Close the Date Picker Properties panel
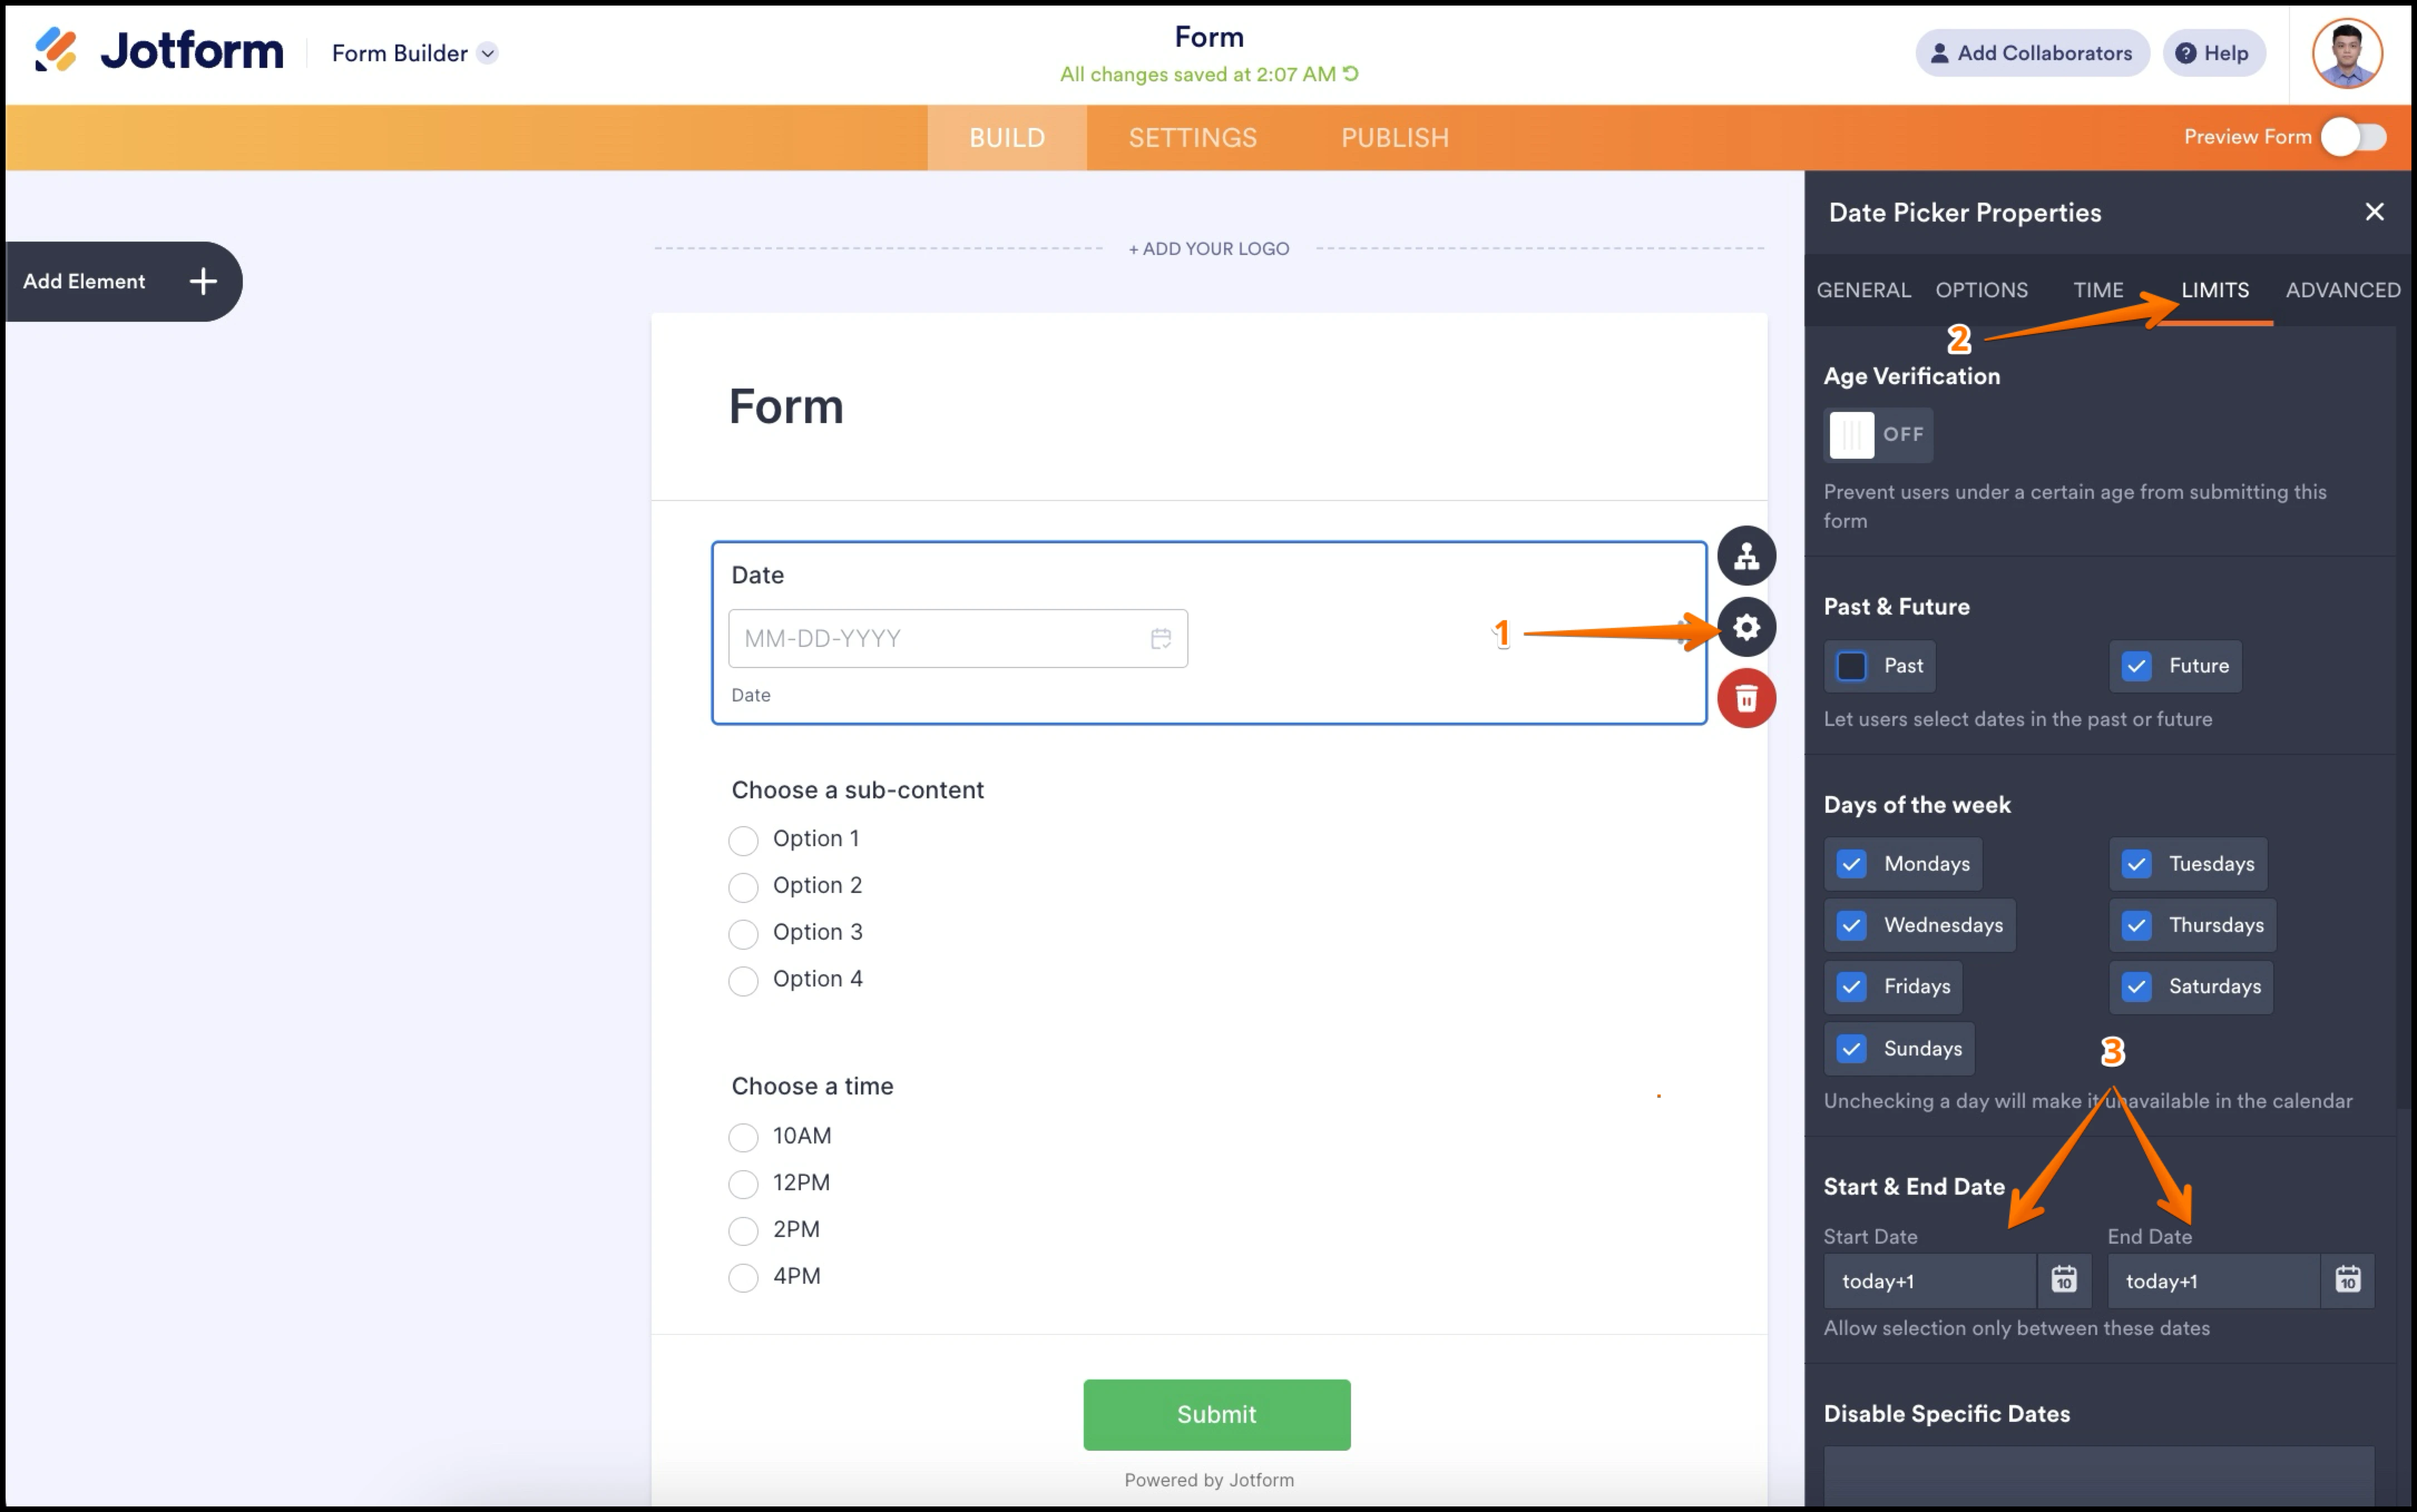Viewport: 2417px width, 1512px height. [x=2374, y=211]
